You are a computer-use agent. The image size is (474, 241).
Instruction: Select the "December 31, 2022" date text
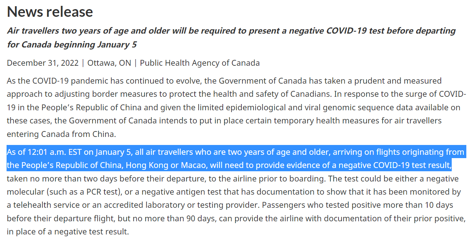tap(43, 63)
